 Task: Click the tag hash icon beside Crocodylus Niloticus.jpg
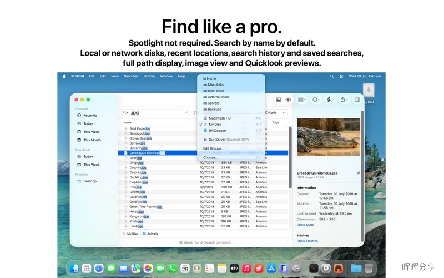pyautogui.click(x=359, y=173)
